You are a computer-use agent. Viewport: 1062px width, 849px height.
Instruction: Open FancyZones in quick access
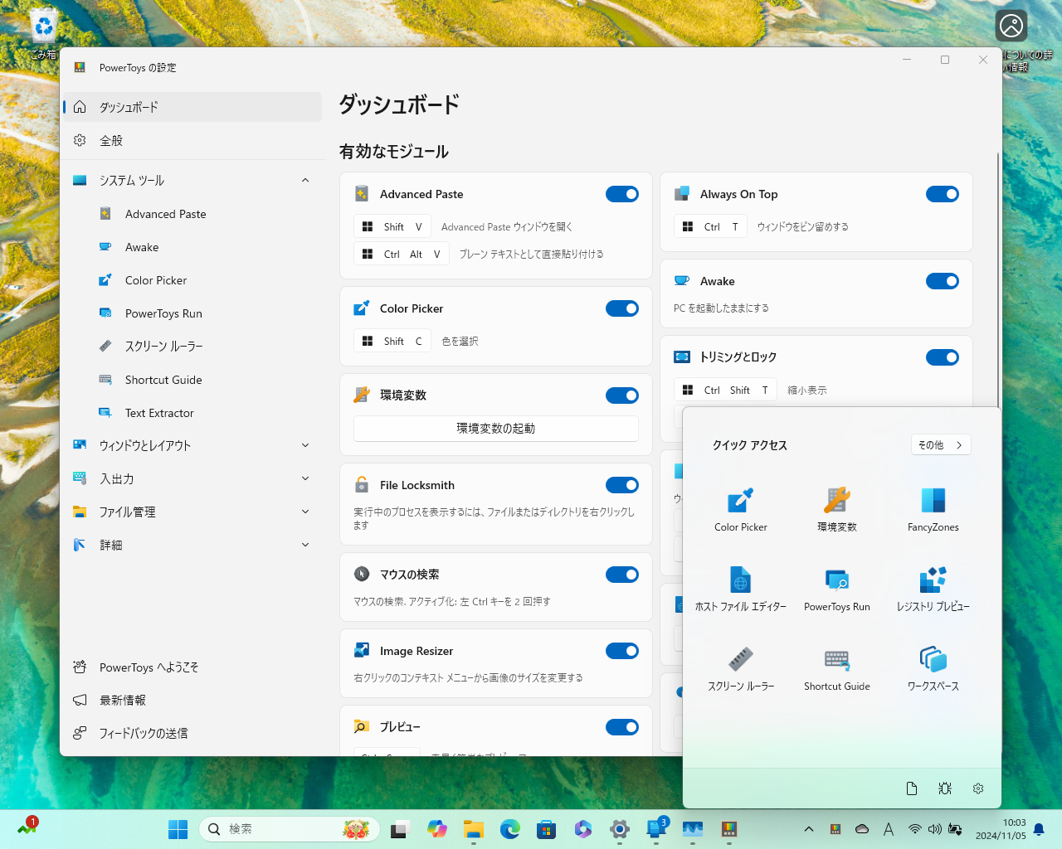pyautogui.click(x=933, y=508)
